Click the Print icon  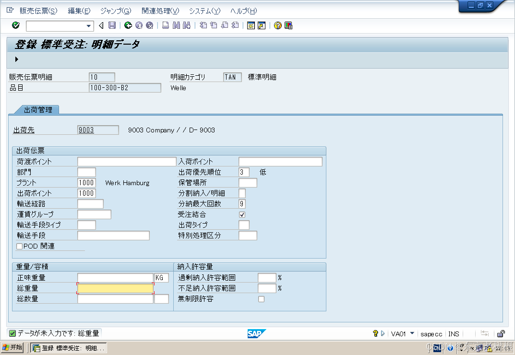[x=166, y=25]
